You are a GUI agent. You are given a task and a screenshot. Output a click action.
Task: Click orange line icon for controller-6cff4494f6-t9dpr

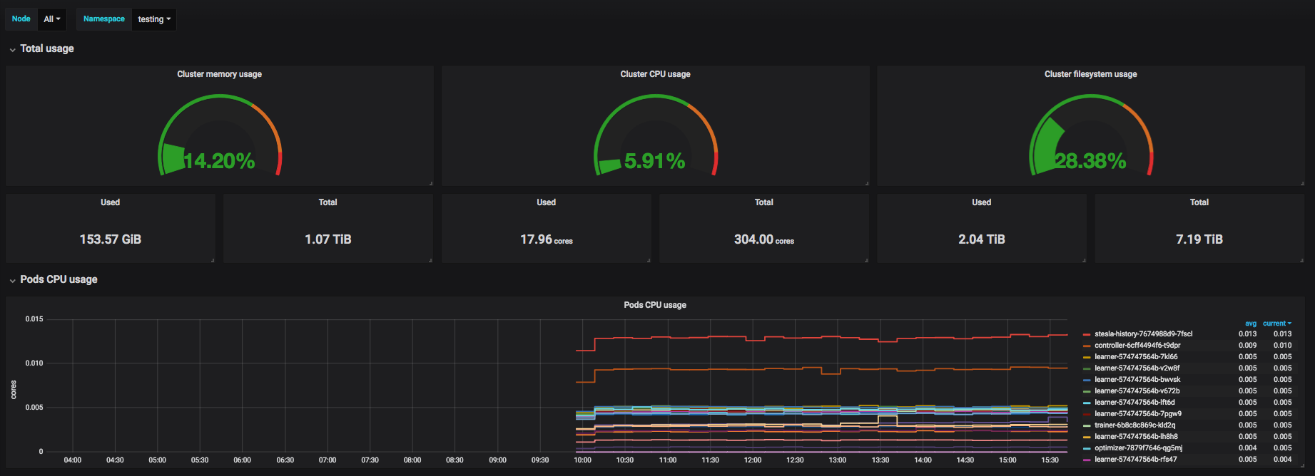(1087, 346)
